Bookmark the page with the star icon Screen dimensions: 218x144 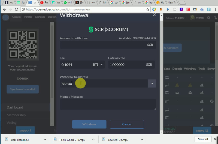pos(147,9)
